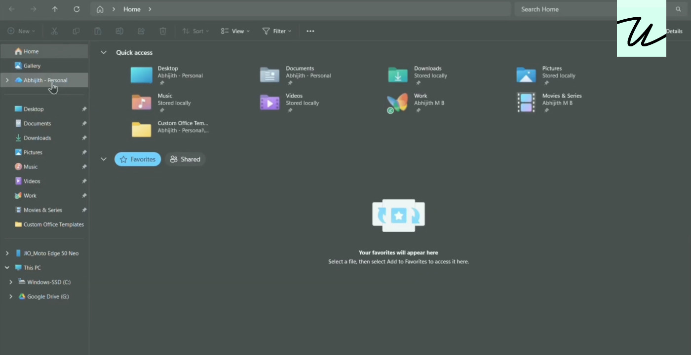691x355 pixels.
Task: Click the Delete trash icon
Action: point(163,31)
